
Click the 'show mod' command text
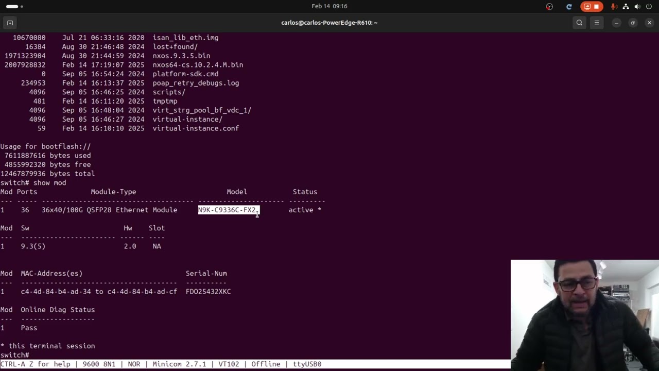(x=49, y=183)
